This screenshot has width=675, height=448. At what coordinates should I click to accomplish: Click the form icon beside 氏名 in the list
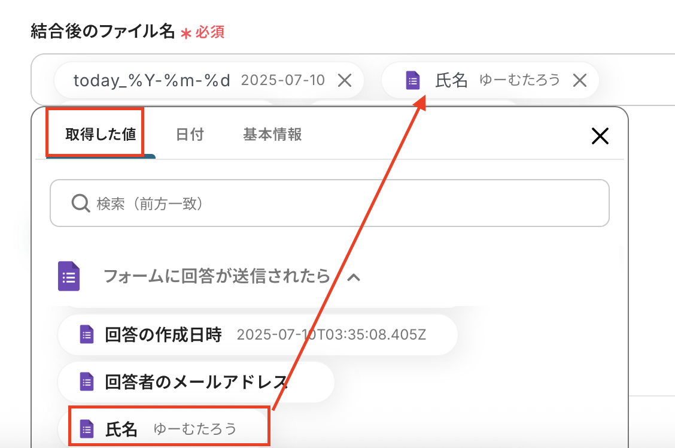coord(87,428)
